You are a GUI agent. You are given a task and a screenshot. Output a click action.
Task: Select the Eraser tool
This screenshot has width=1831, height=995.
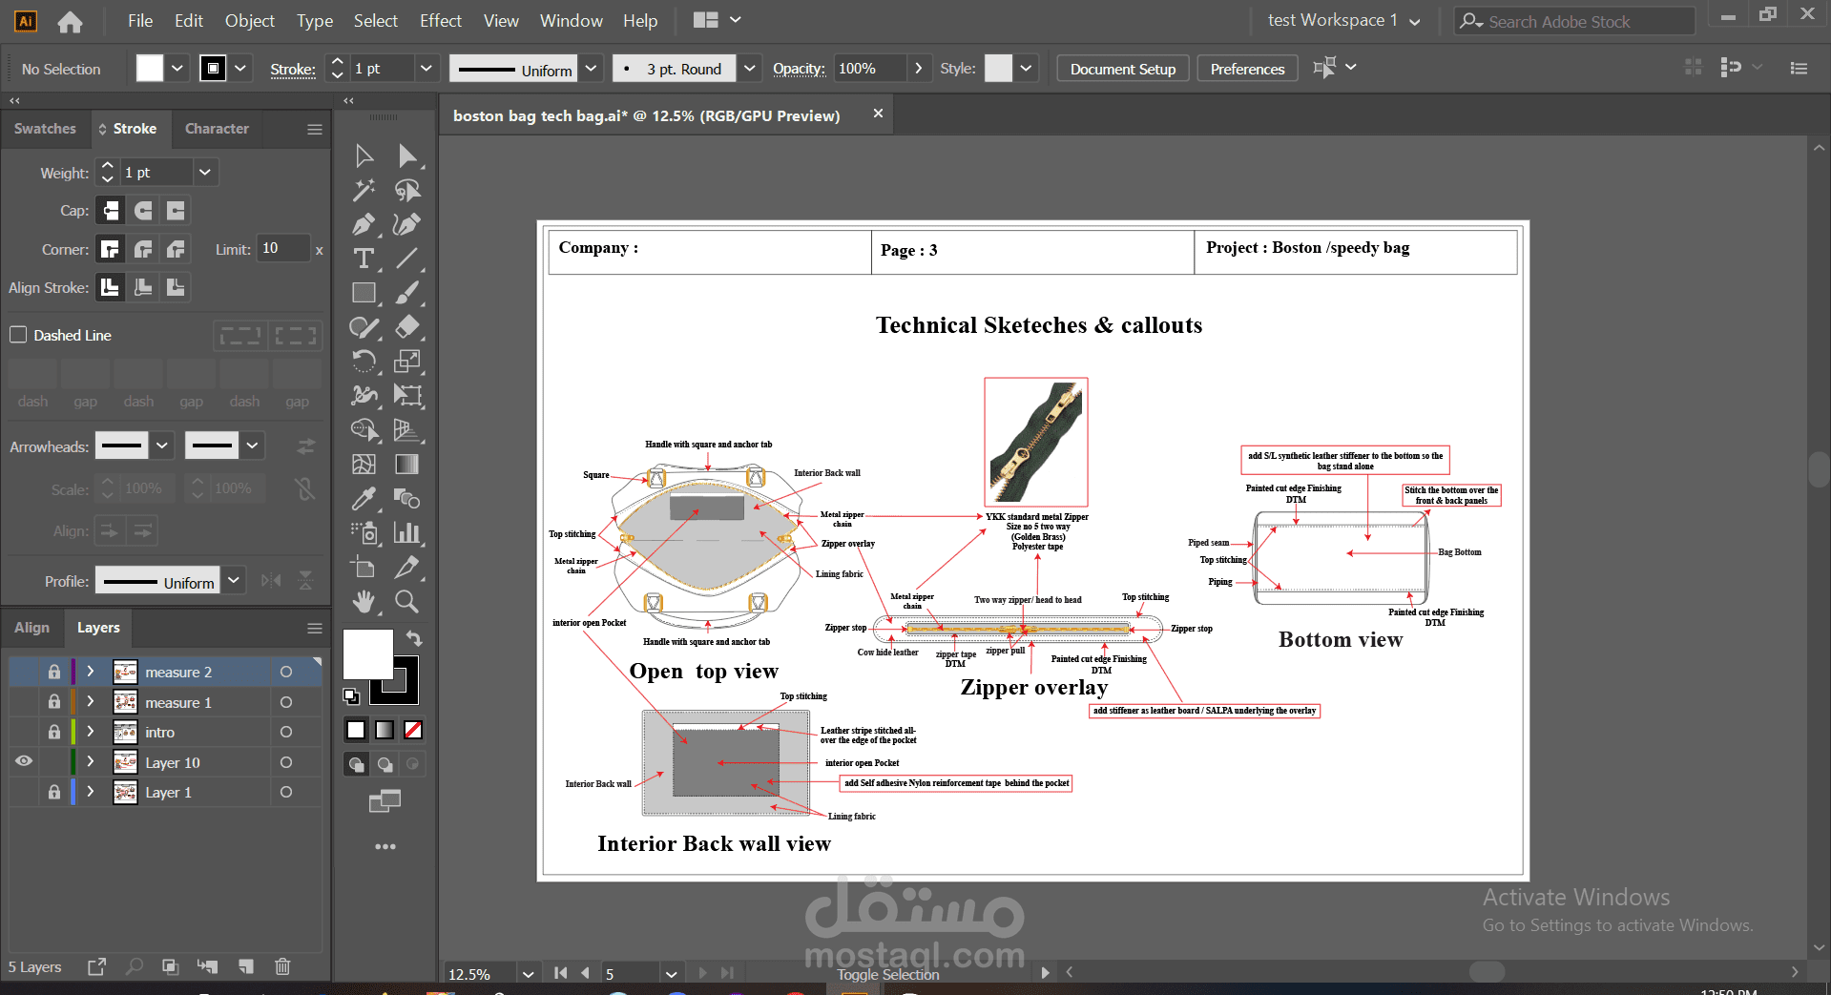point(407,327)
